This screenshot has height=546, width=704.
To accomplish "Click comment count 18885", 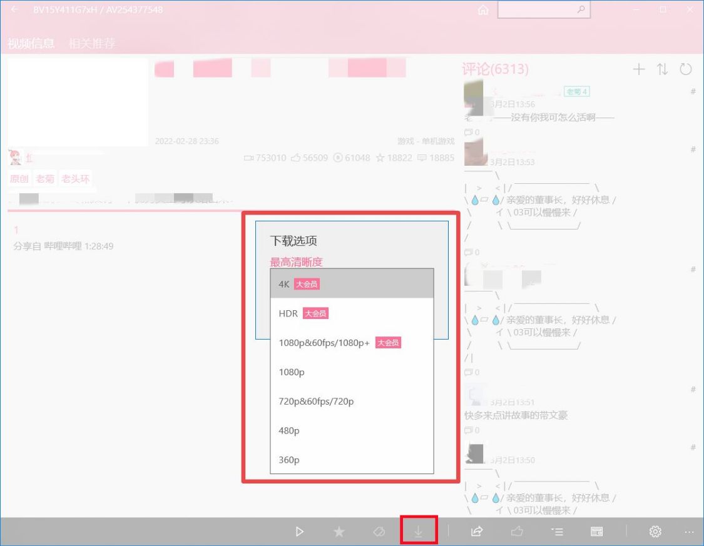I will tap(436, 158).
